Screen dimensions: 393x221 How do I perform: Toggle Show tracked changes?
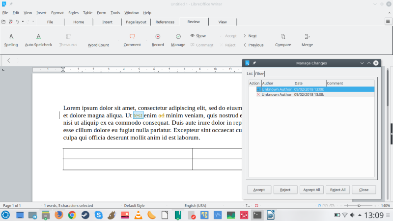pyautogui.click(x=198, y=36)
